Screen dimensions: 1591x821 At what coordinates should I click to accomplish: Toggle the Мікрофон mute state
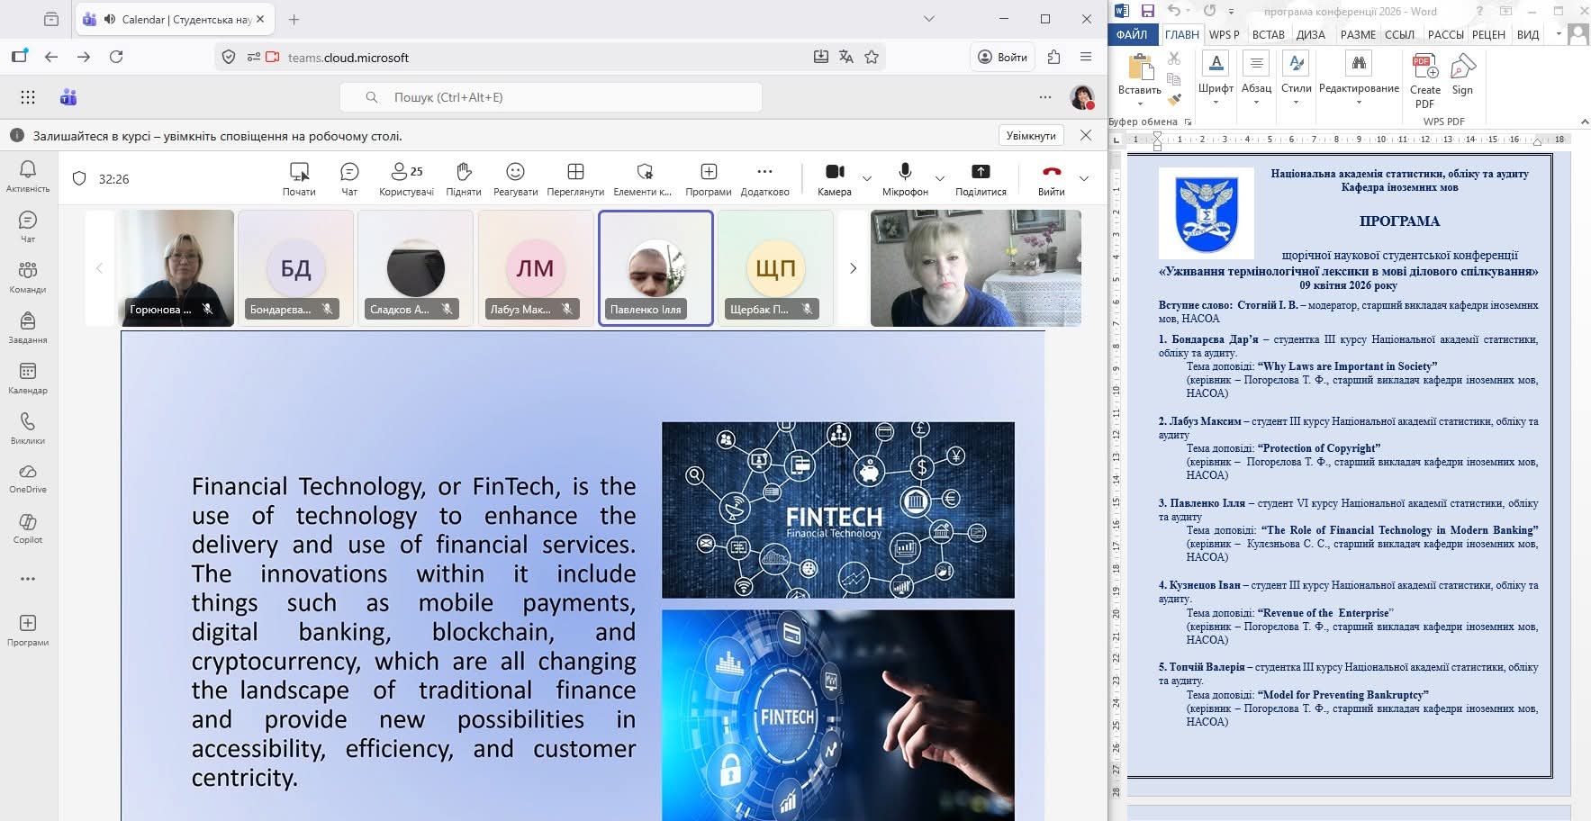pos(905,178)
